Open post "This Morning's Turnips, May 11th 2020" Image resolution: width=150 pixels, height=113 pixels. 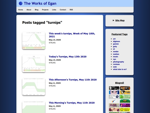click(72, 103)
